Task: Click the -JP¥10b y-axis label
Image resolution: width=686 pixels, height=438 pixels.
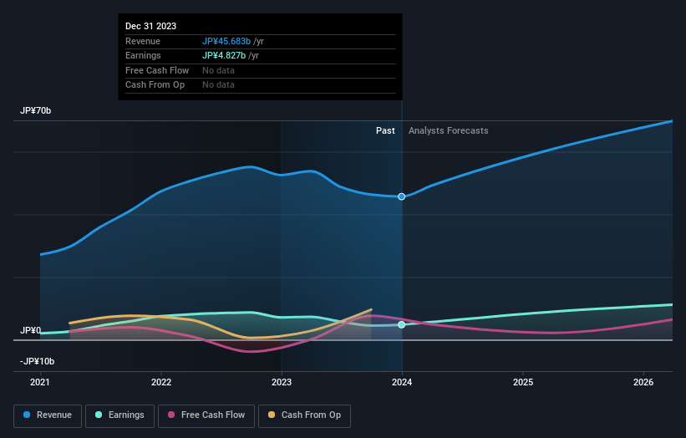Action: point(38,361)
